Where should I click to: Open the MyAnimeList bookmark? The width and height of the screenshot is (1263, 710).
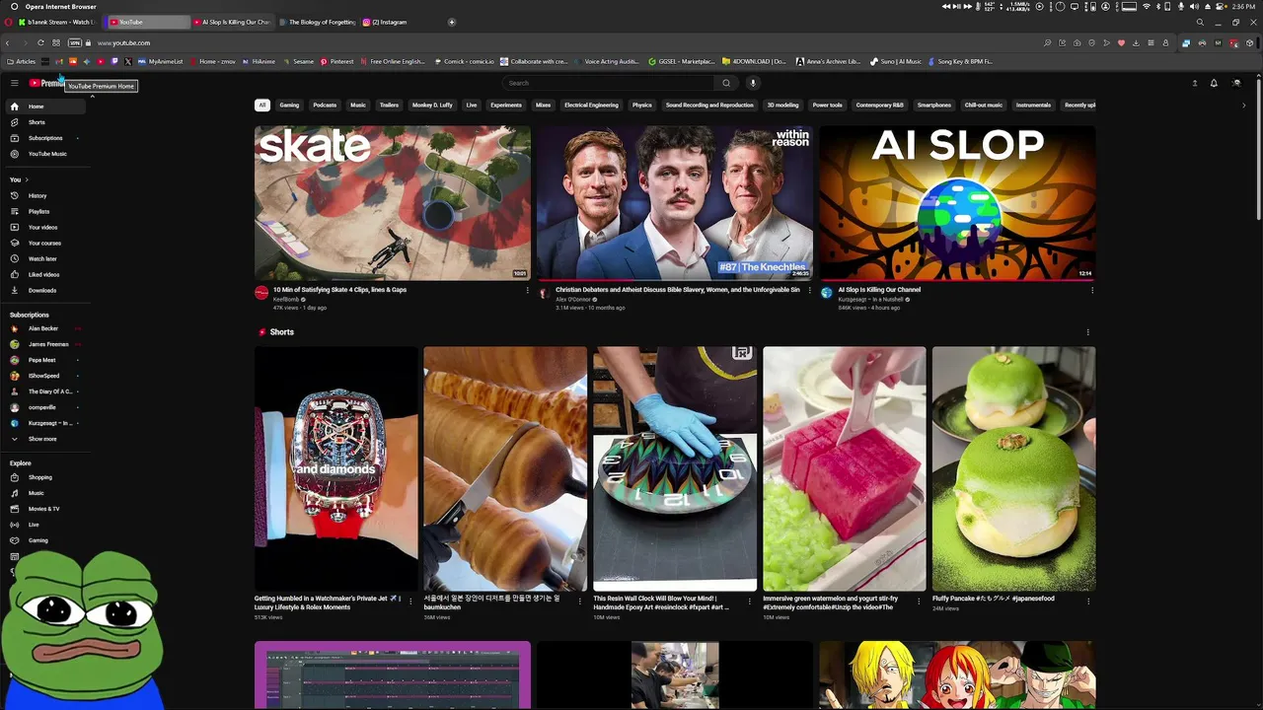pyautogui.click(x=161, y=61)
